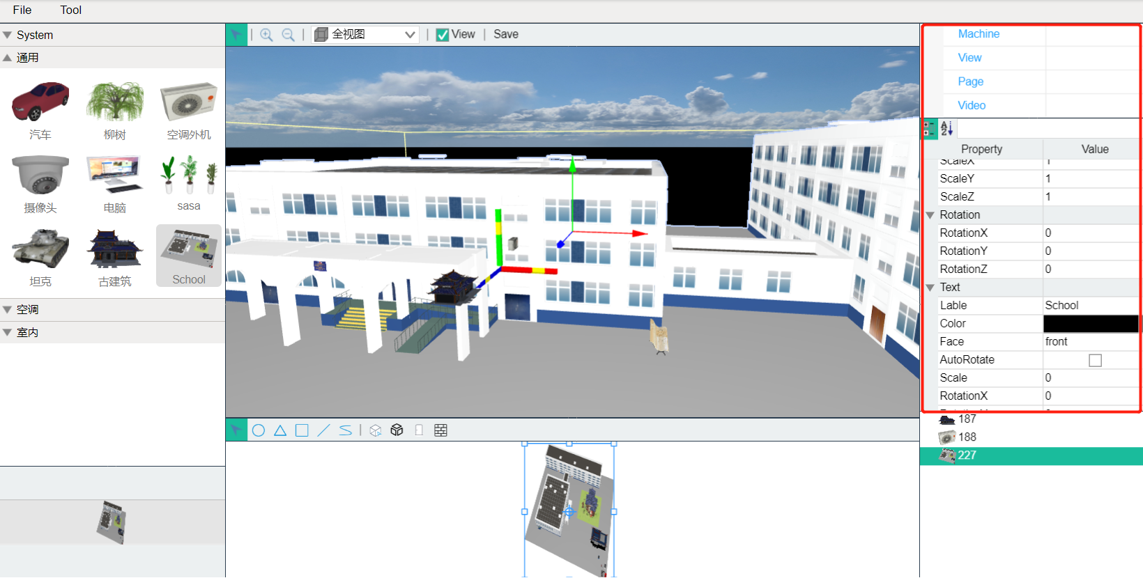The height and width of the screenshot is (578, 1143).
Task: Edit the Lable value School
Action: 1091,306
